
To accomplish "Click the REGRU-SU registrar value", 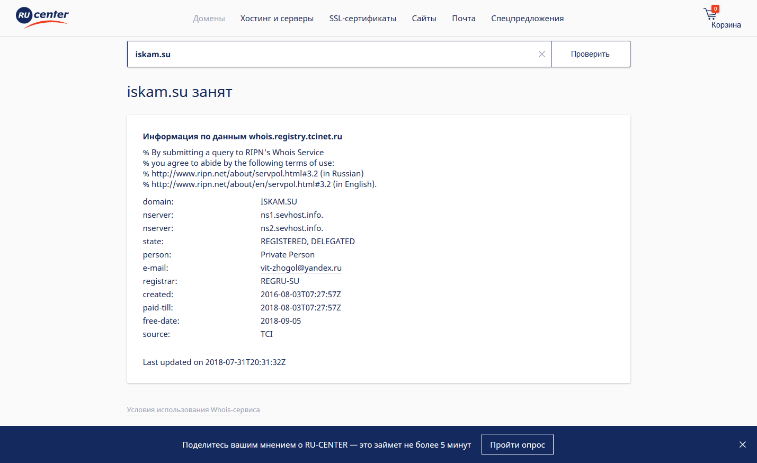I will [x=280, y=281].
